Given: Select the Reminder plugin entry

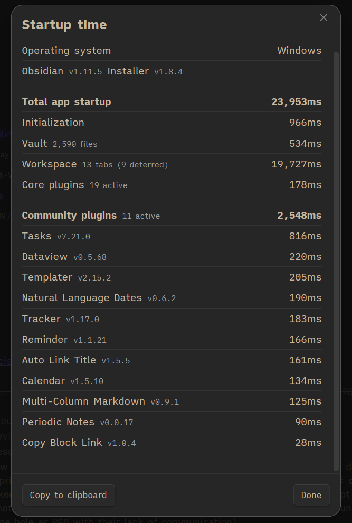Looking at the screenshot, I should (172, 340).
